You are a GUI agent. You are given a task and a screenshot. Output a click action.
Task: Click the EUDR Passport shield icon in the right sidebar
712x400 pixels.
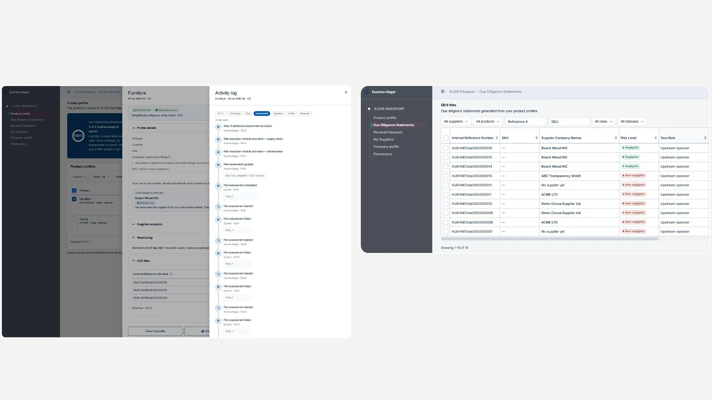point(369,109)
